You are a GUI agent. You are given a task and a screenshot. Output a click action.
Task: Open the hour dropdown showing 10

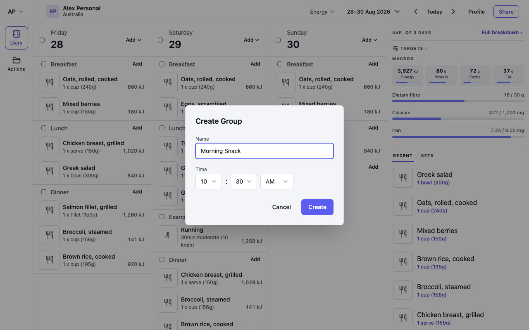click(x=209, y=181)
